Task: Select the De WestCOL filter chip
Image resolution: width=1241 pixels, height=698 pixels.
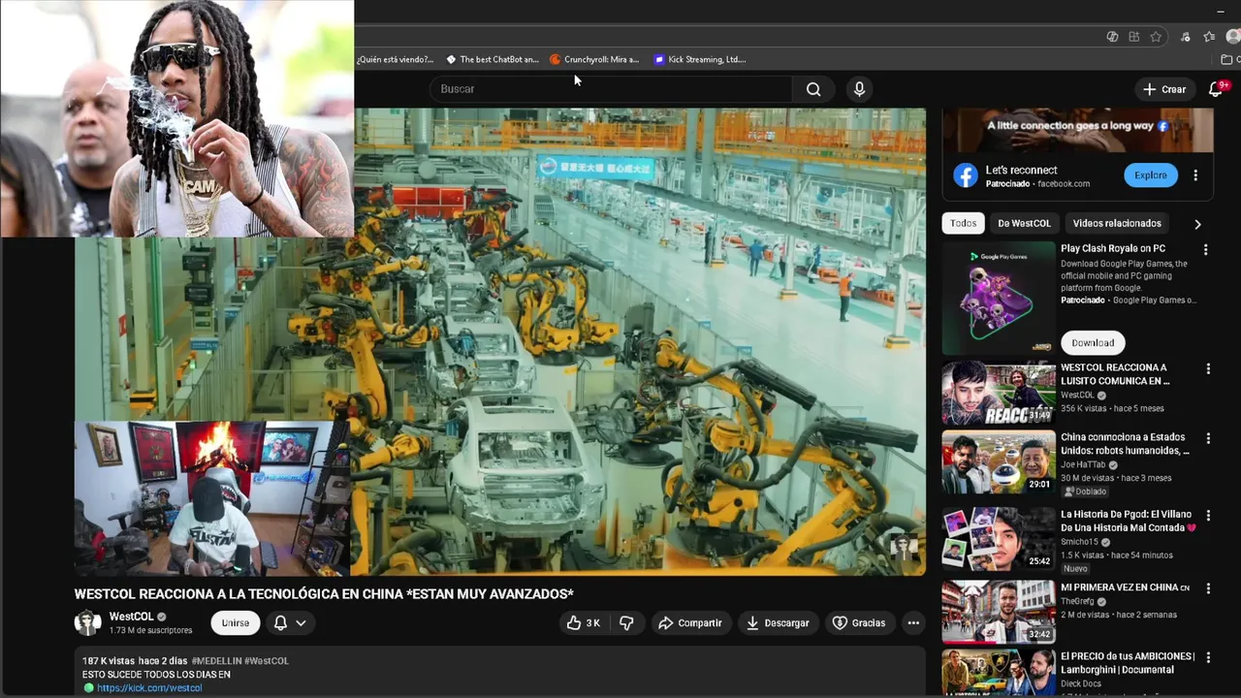Action: point(1024,223)
